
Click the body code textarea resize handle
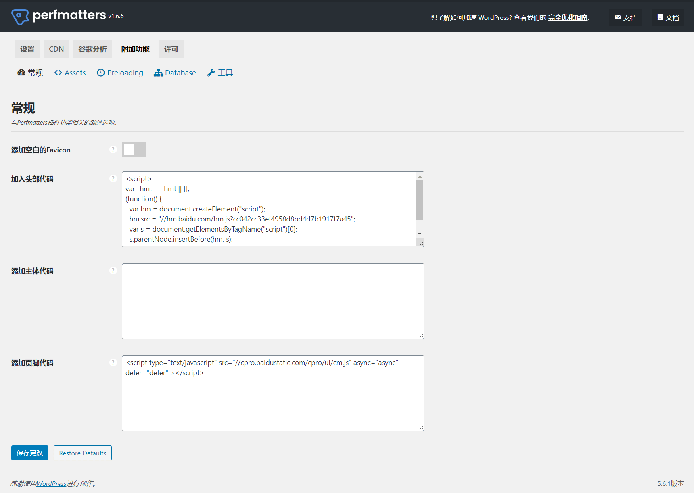point(421,336)
